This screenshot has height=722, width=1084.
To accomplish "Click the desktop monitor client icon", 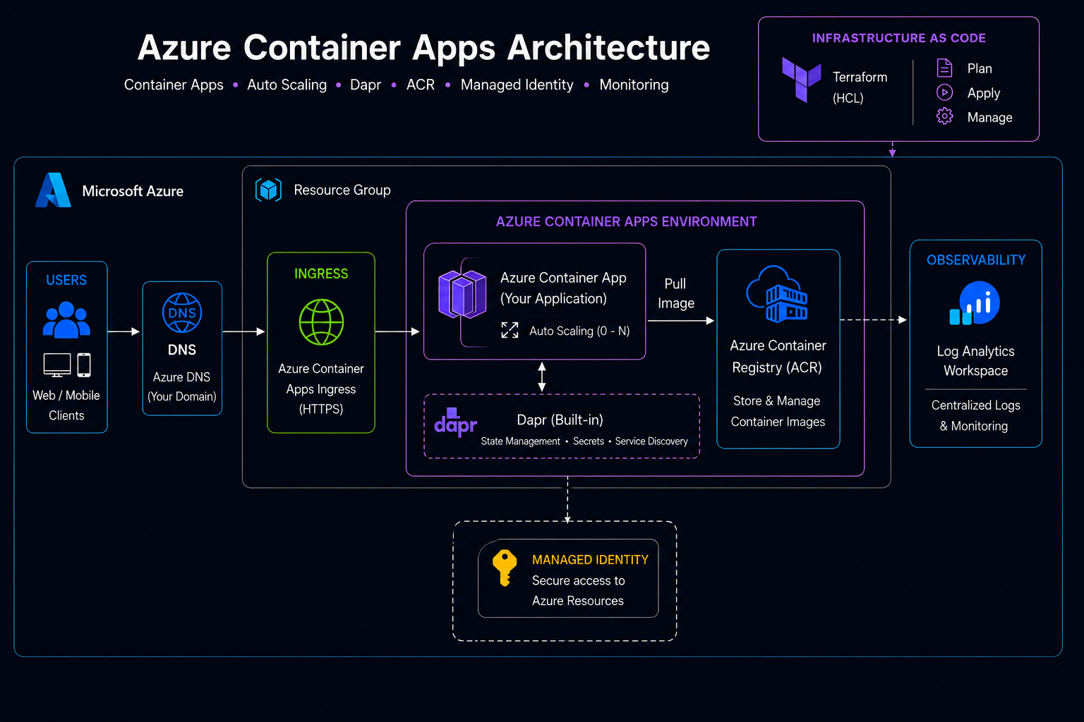I will pyautogui.click(x=57, y=365).
